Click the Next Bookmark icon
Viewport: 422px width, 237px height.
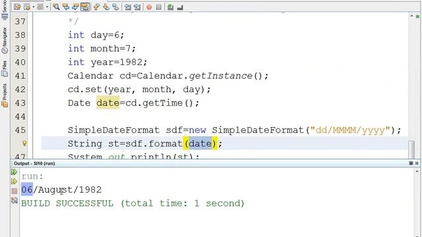[106, 7]
